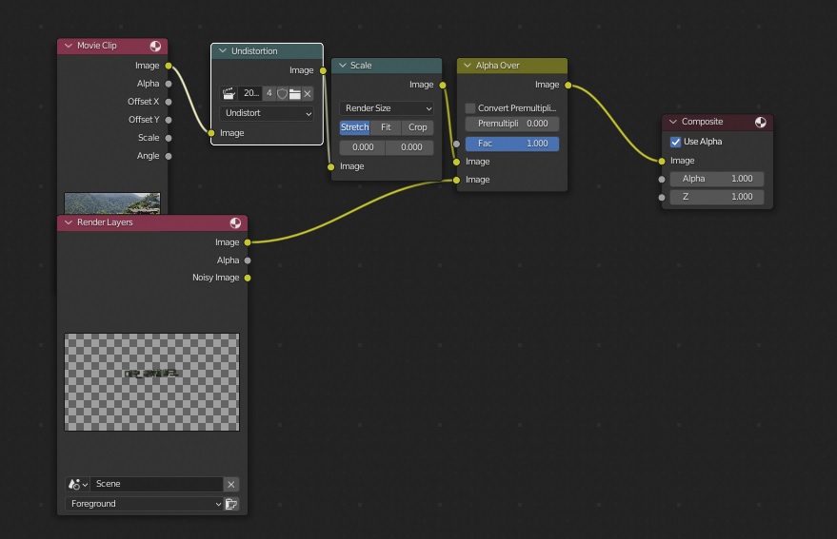
Task: Select the Undistortion node title
Action: point(254,51)
